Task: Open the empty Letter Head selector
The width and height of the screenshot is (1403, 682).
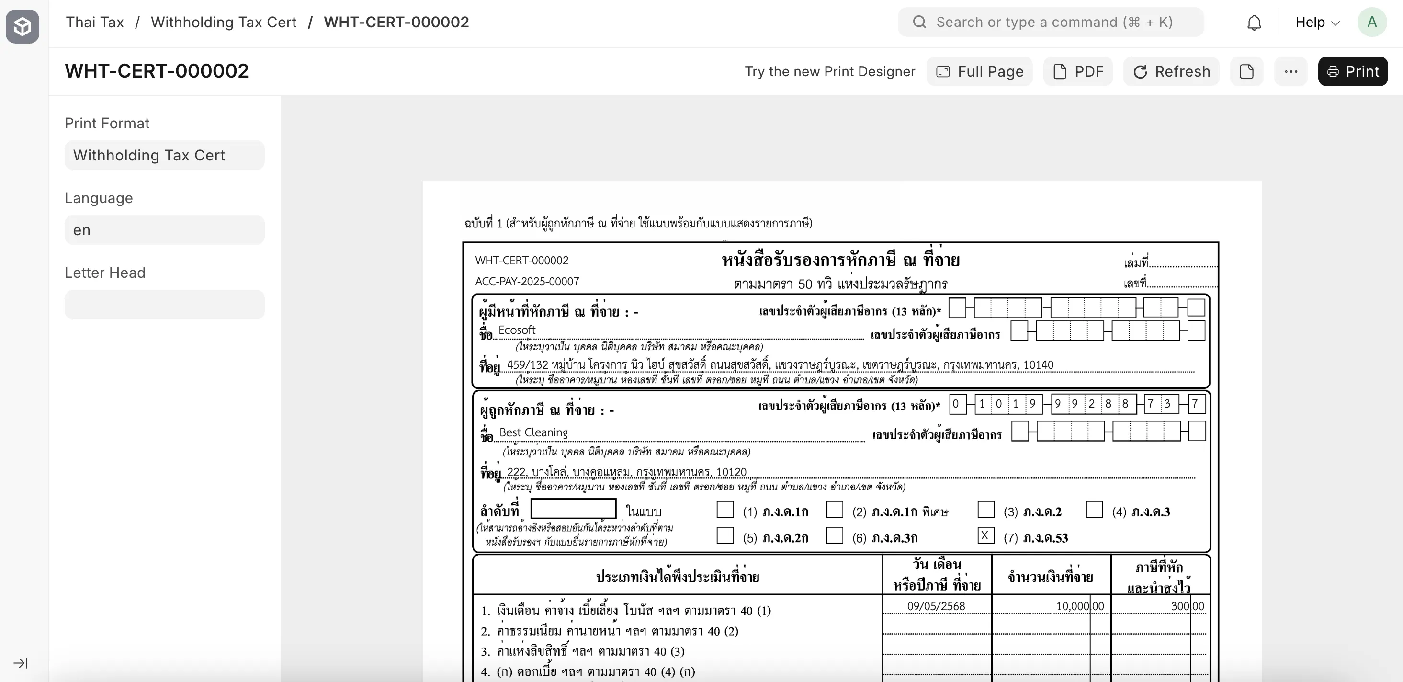Action: point(165,305)
